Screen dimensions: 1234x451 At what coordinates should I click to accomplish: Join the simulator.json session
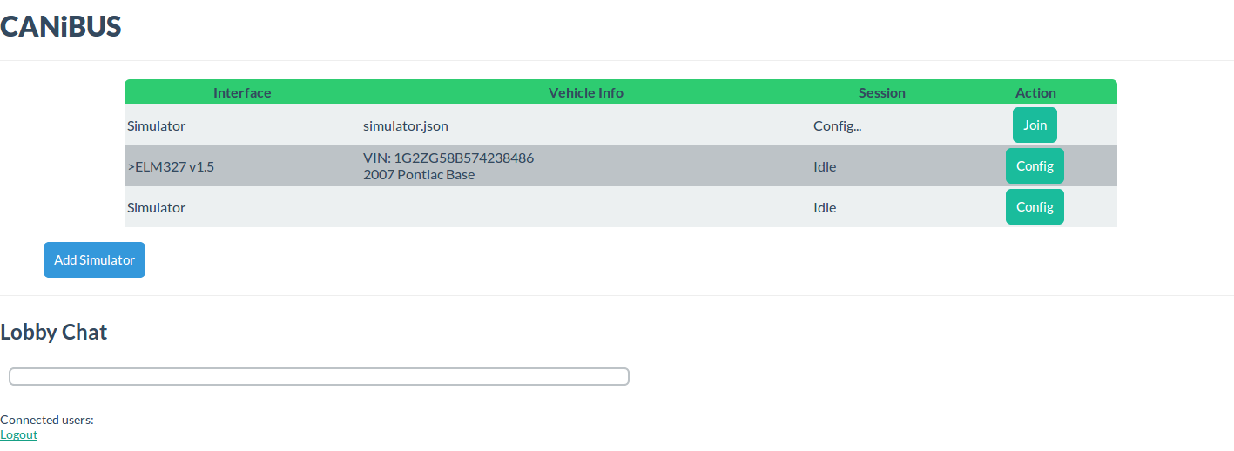click(1035, 125)
